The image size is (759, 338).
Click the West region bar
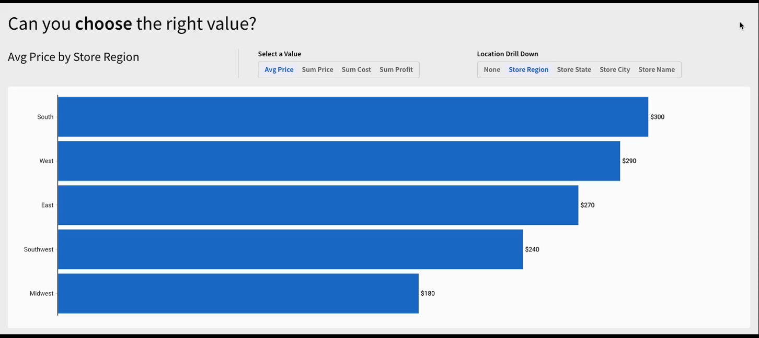pyautogui.click(x=339, y=161)
